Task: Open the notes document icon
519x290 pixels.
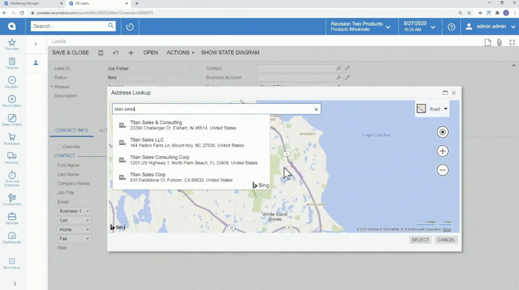Action: coord(488,43)
